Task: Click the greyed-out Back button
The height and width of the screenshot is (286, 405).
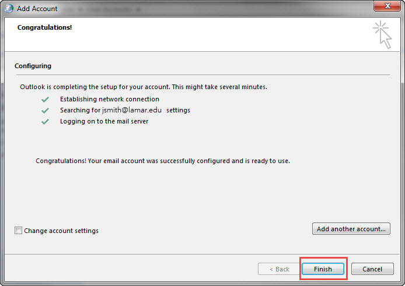Action: (x=278, y=269)
